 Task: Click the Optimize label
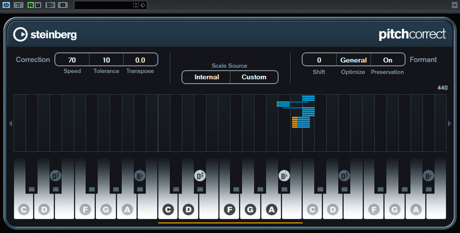(353, 72)
